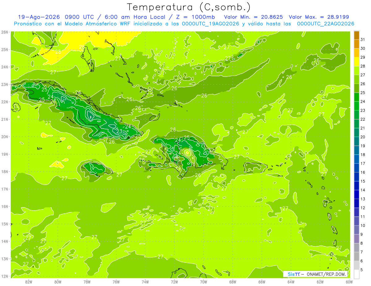Click the legend swatch between 25 and 26

[x=356, y=88]
